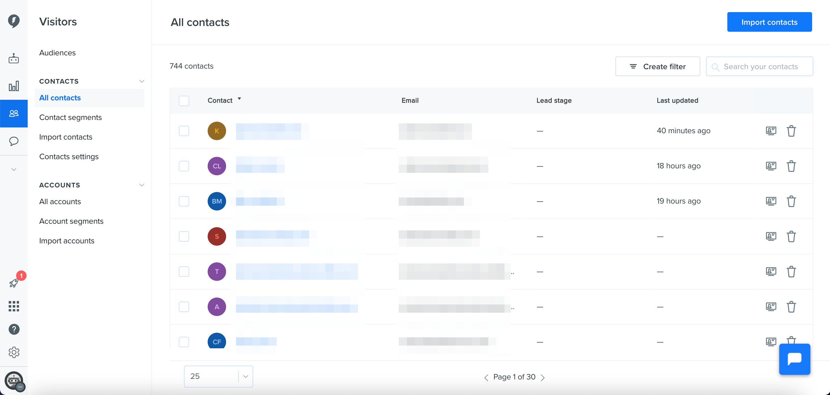The height and width of the screenshot is (395, 830).
Task: Open the blue chat widget button
Action: 795,359
